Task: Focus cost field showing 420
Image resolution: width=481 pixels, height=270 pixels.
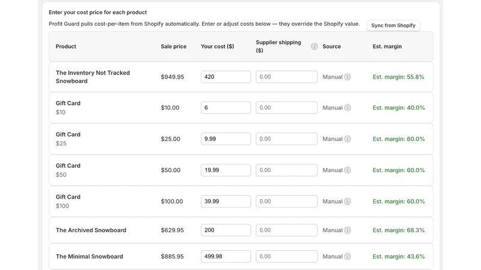Action: (226, 77)
